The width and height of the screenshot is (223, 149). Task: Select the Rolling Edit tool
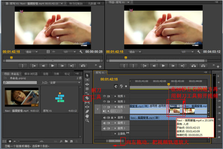pos(87,89)
